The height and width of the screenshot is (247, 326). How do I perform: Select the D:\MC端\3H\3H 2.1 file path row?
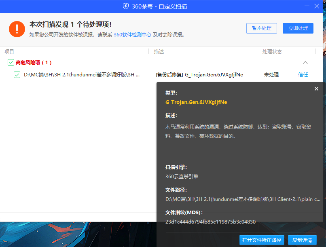82,74
